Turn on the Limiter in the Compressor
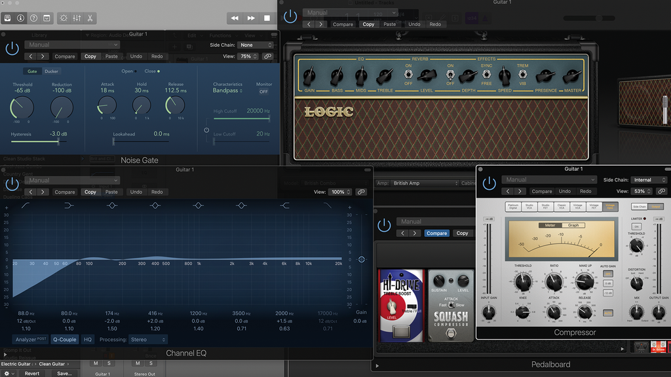This screenshot has width=671, height=377. point(636,226)
